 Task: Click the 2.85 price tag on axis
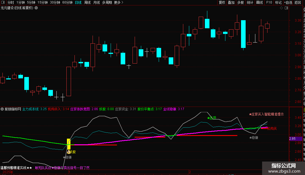(x=295, y=139)
